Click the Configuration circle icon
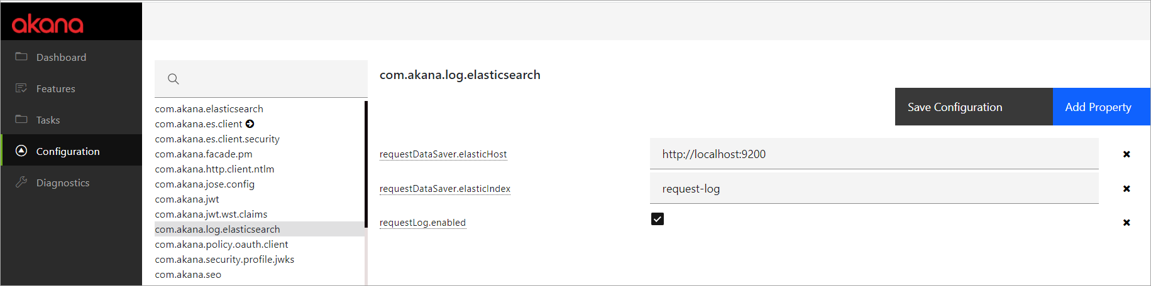 21,151
